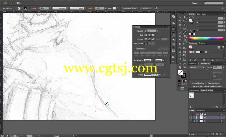Viewport: 226px width, 137px height.
Task: Enable Opacity & Mask Define Knockout Shape checkbox
Action: click(x=190, y=86)
